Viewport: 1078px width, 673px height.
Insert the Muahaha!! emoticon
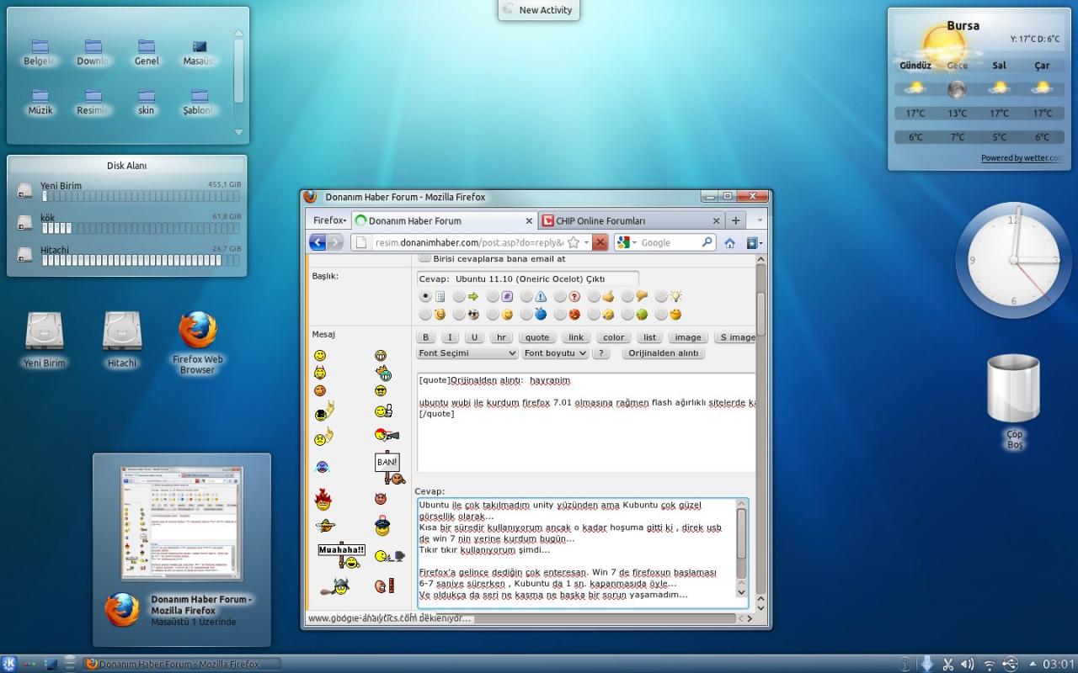tap(341, 555)
